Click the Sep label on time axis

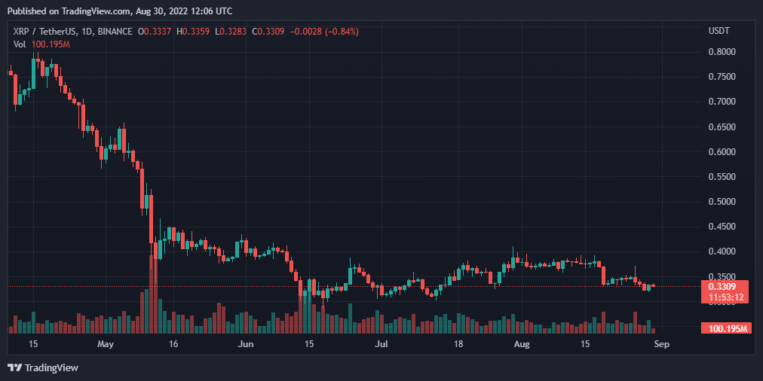coord(662,344)
